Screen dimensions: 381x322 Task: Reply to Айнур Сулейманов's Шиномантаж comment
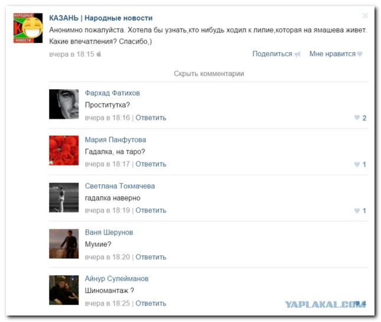(151, 303)
